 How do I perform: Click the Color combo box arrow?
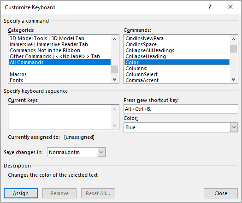234,127
